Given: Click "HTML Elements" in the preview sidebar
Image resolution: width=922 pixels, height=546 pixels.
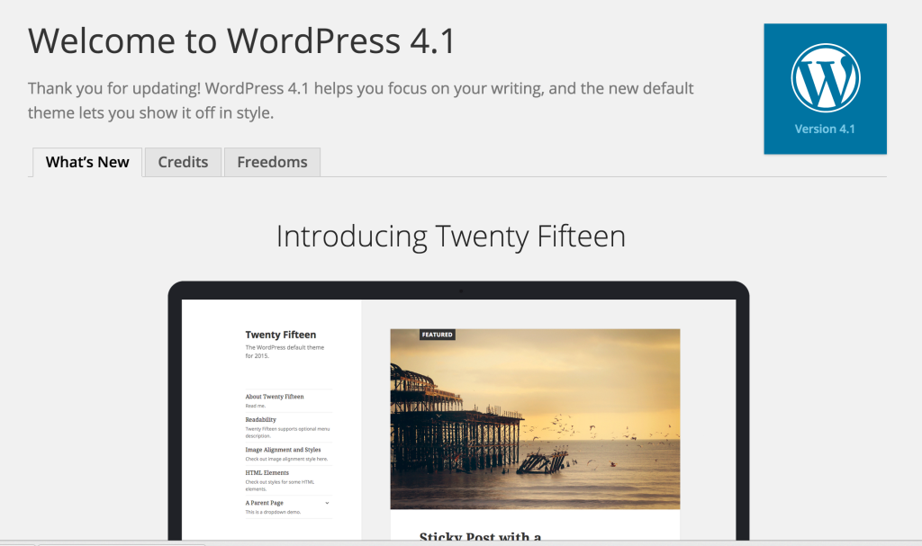Looking at the screenshot, I should pos(267,472).
